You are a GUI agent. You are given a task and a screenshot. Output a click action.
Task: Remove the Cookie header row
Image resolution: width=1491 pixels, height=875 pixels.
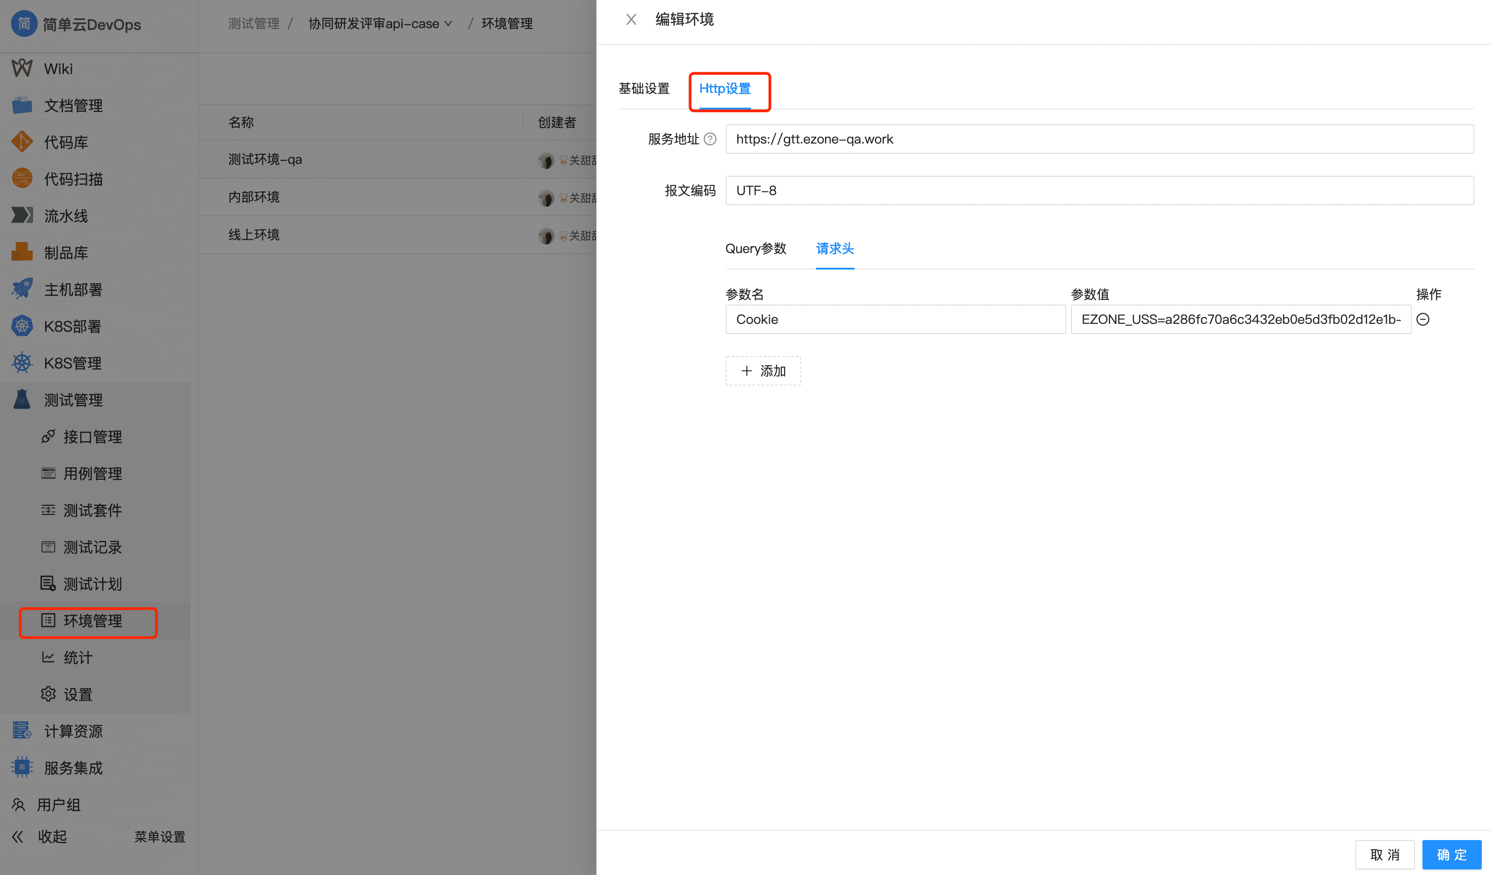pos(1423,319)
